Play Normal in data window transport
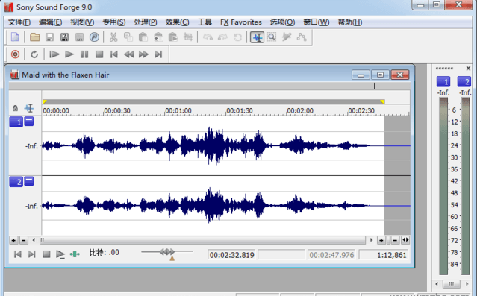The width and height of the screenshot is (477, 296). 60,254
